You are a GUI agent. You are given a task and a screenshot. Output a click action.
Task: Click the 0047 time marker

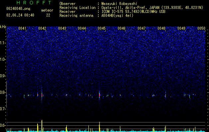click(x=142, y=28)
